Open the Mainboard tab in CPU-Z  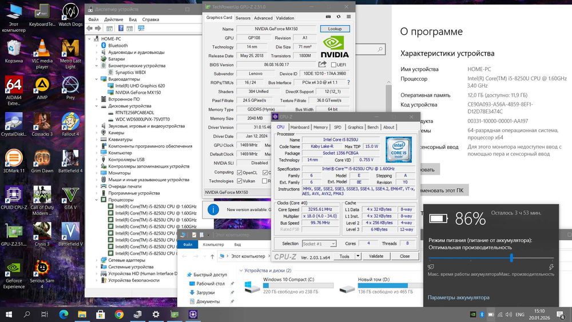[x=300, y=128]
